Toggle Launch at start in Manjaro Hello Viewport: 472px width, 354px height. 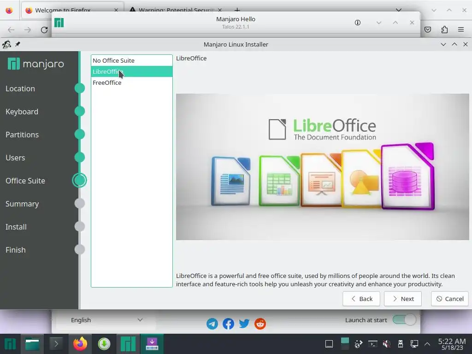tap(404, 320)
